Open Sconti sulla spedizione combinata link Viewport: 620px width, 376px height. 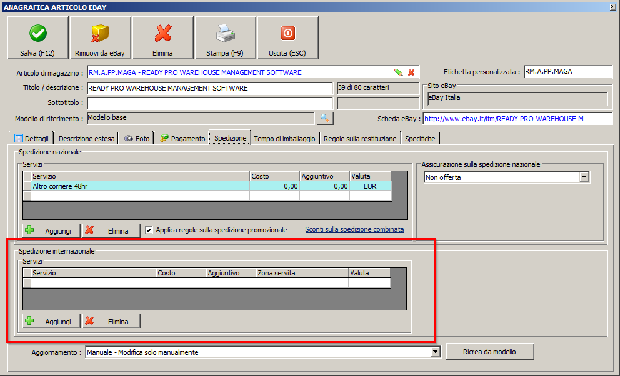tap(354, 229)
